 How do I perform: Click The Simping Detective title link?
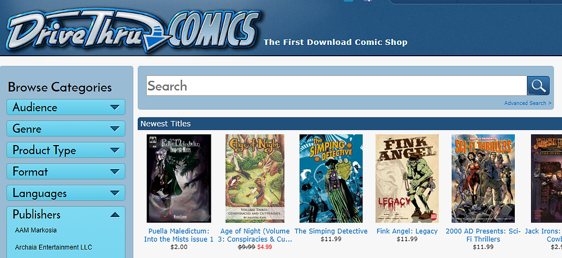tap(331, 231)
